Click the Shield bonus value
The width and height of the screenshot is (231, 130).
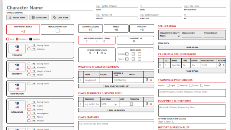pos(116,30)
